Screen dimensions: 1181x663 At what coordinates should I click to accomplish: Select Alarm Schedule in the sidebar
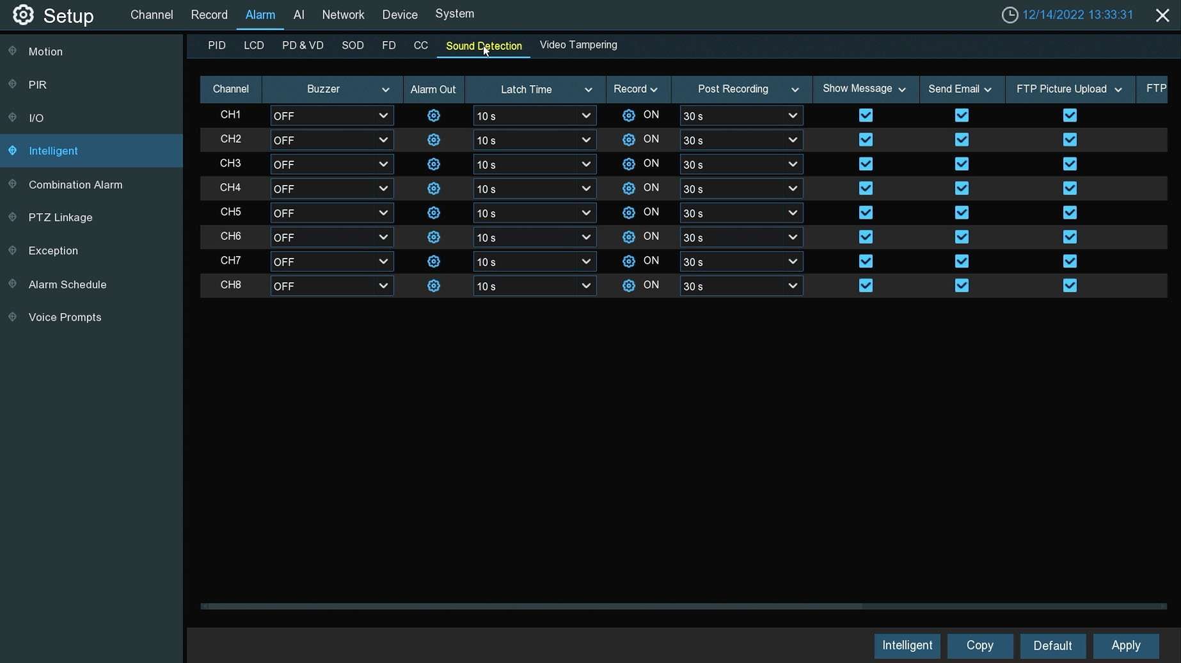67,284
